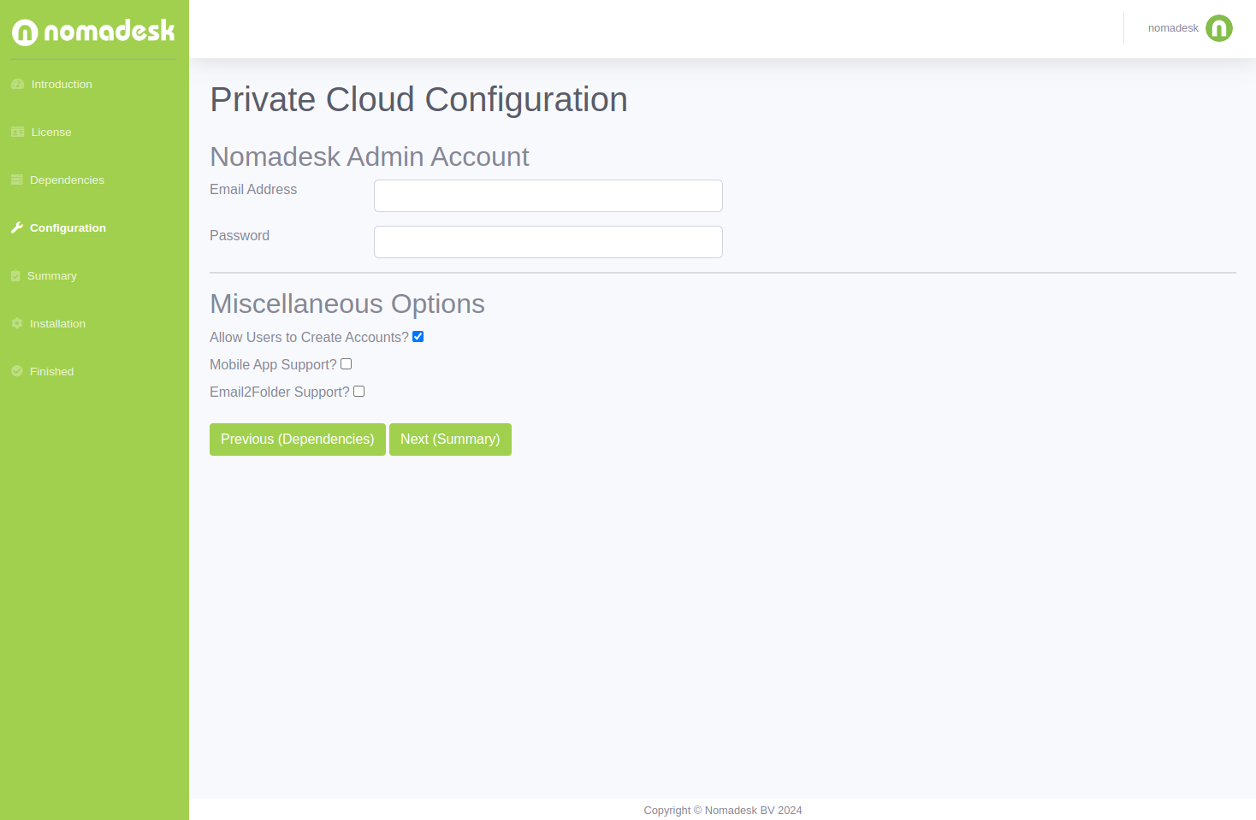The height and width of the screenshot is (820, 1256).
Task: Click the 'Password' field label
Action: [x=240, y=236]
